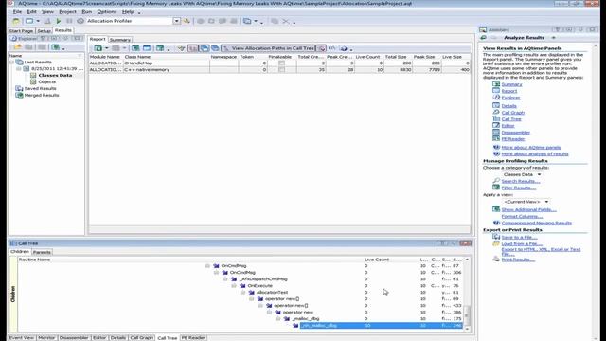This screenshot has width=606, height=341.
Task: Click the Call Tree scrollbar down arrow
Action: (x=467, y=329)
